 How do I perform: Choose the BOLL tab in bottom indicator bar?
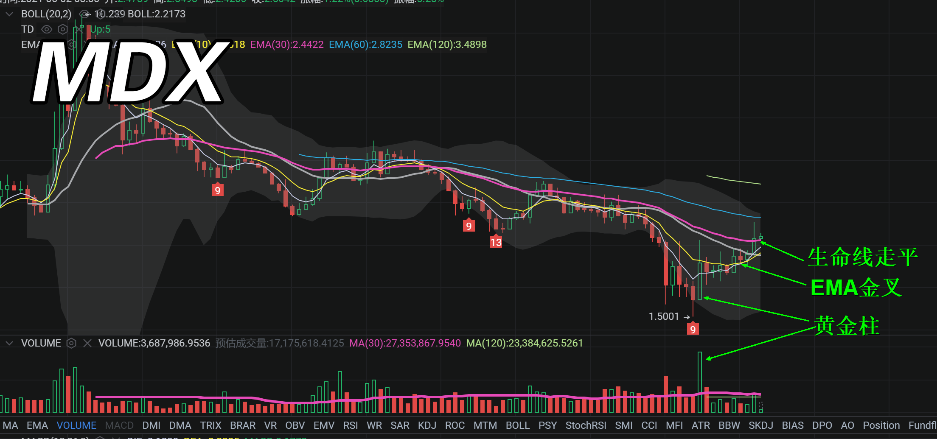coord(518,425)
